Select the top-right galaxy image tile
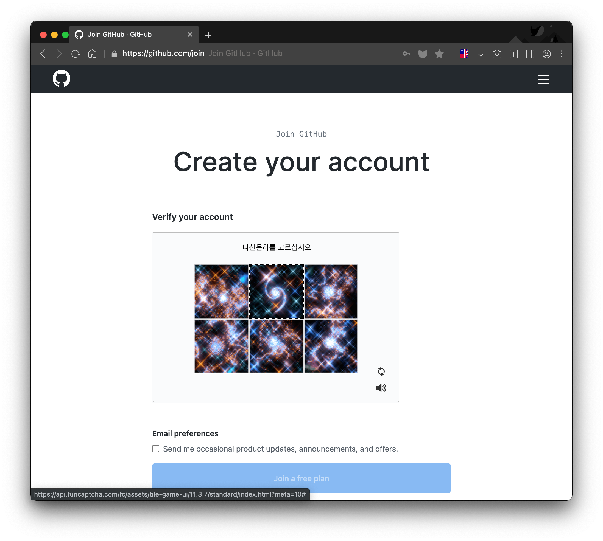This screenshot has height=541, width=603. click(331, 291)
